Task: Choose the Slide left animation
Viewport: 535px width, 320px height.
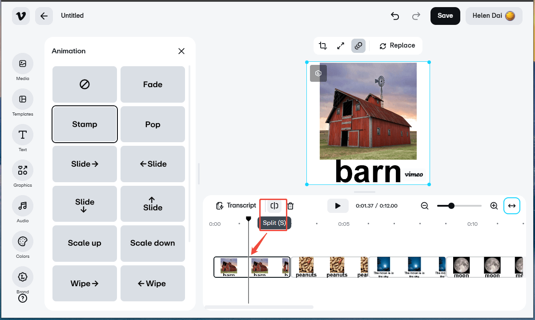Action: pyautogui.click(x=153, y=164)
